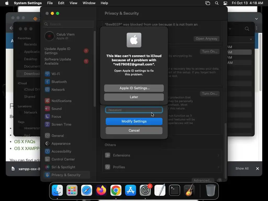Open Focus settings icon
Screen dimensions: 268x201
pos(47,116)
